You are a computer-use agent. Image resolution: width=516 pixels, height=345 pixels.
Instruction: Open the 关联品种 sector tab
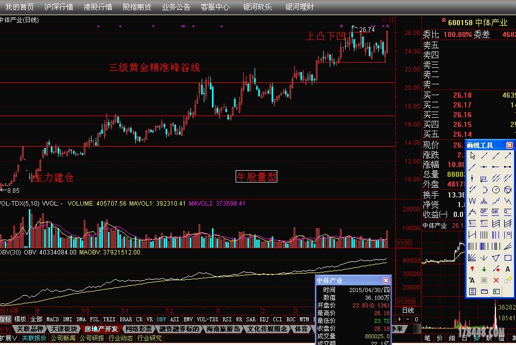tap(30, 329)
